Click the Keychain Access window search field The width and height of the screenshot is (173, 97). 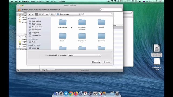pos(111,9)
